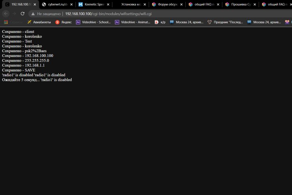Close the cyberwrt.ru tab
Screen dimensions: 292x195
pyautogui.click(x=72, y=4)
